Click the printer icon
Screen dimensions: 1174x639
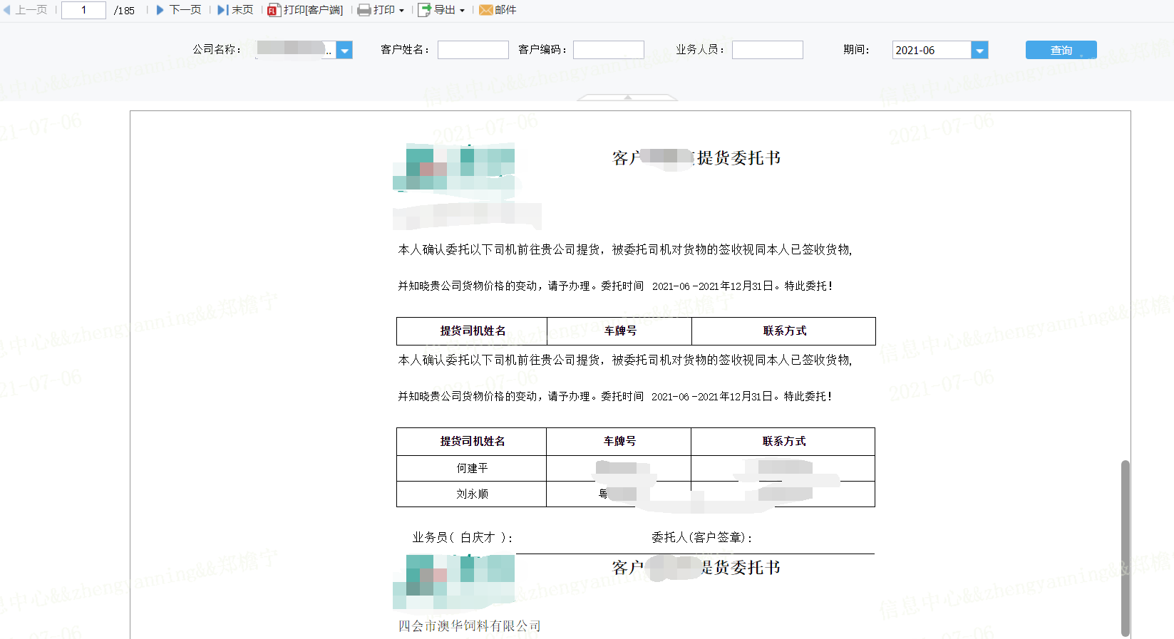click(x=364, y=10)
